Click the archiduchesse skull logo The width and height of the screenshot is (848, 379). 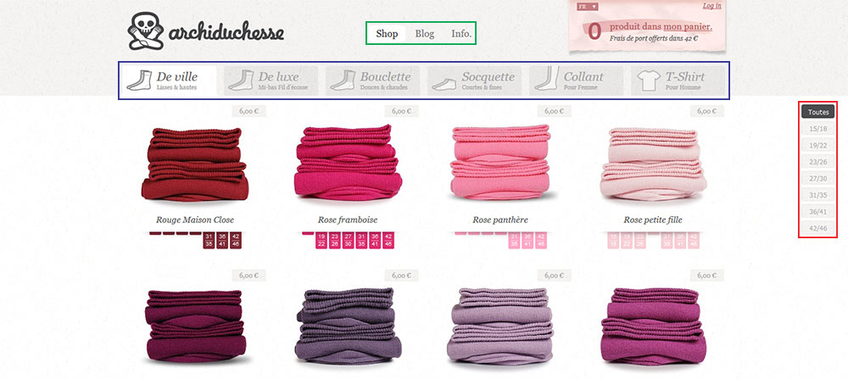[146, 31]
